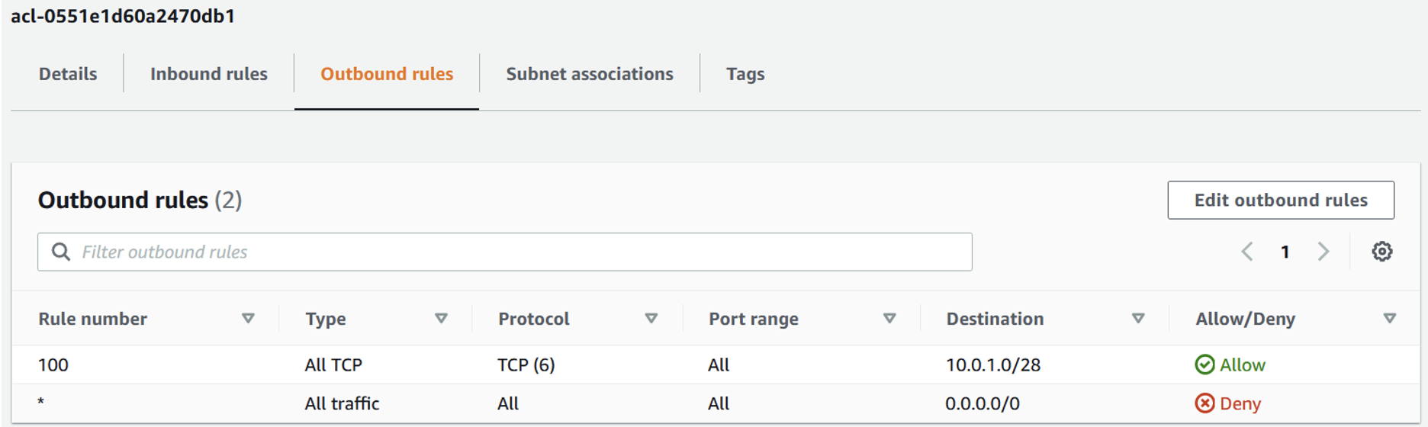Sort by Protocol column arrow
The width and height of the screenshot is (1428, 427).
651,319
